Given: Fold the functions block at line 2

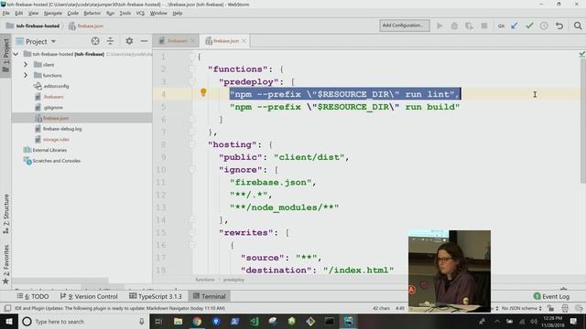Looking at the screenshot, I should tap(191, 69).
